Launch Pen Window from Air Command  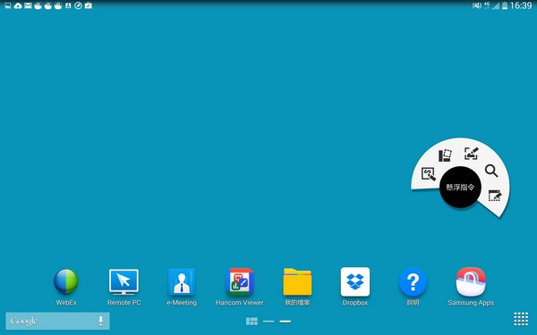pyautogui.click(x=495, y=196)
